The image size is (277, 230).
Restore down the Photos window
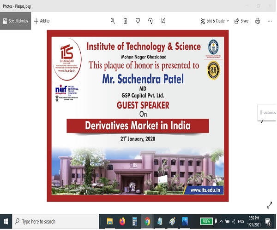tap(258, 6)
